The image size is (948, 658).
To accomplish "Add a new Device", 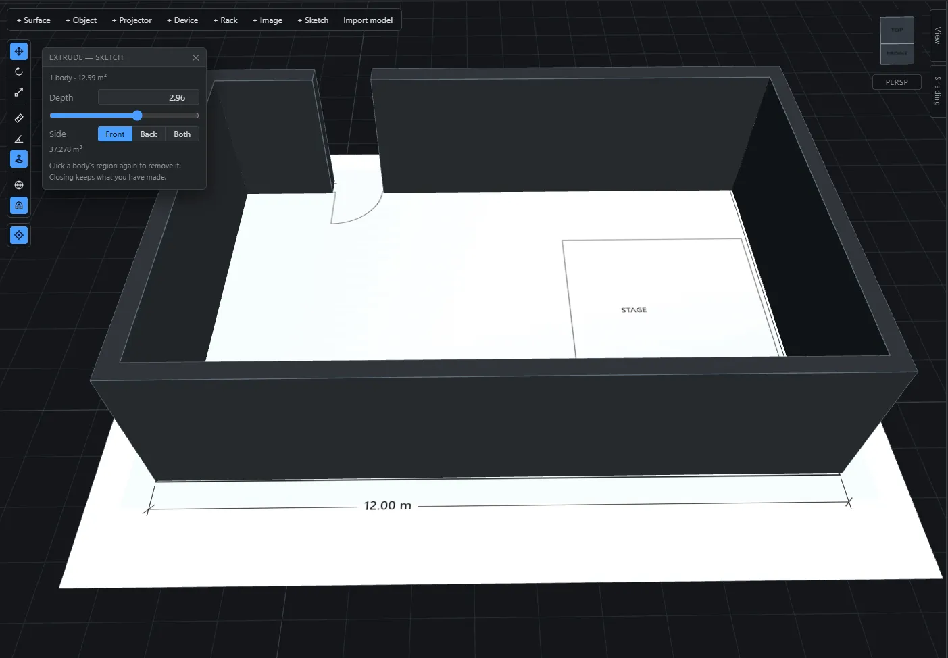I will [x=182, y=20].
